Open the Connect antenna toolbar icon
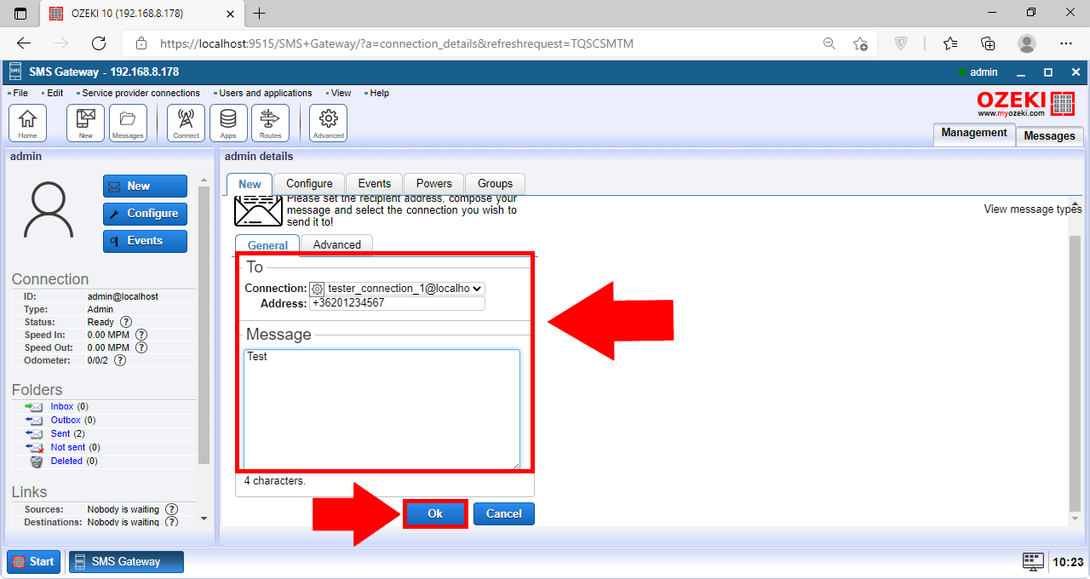The width and height of the screenshot is (1090, 579). [186, 123]
